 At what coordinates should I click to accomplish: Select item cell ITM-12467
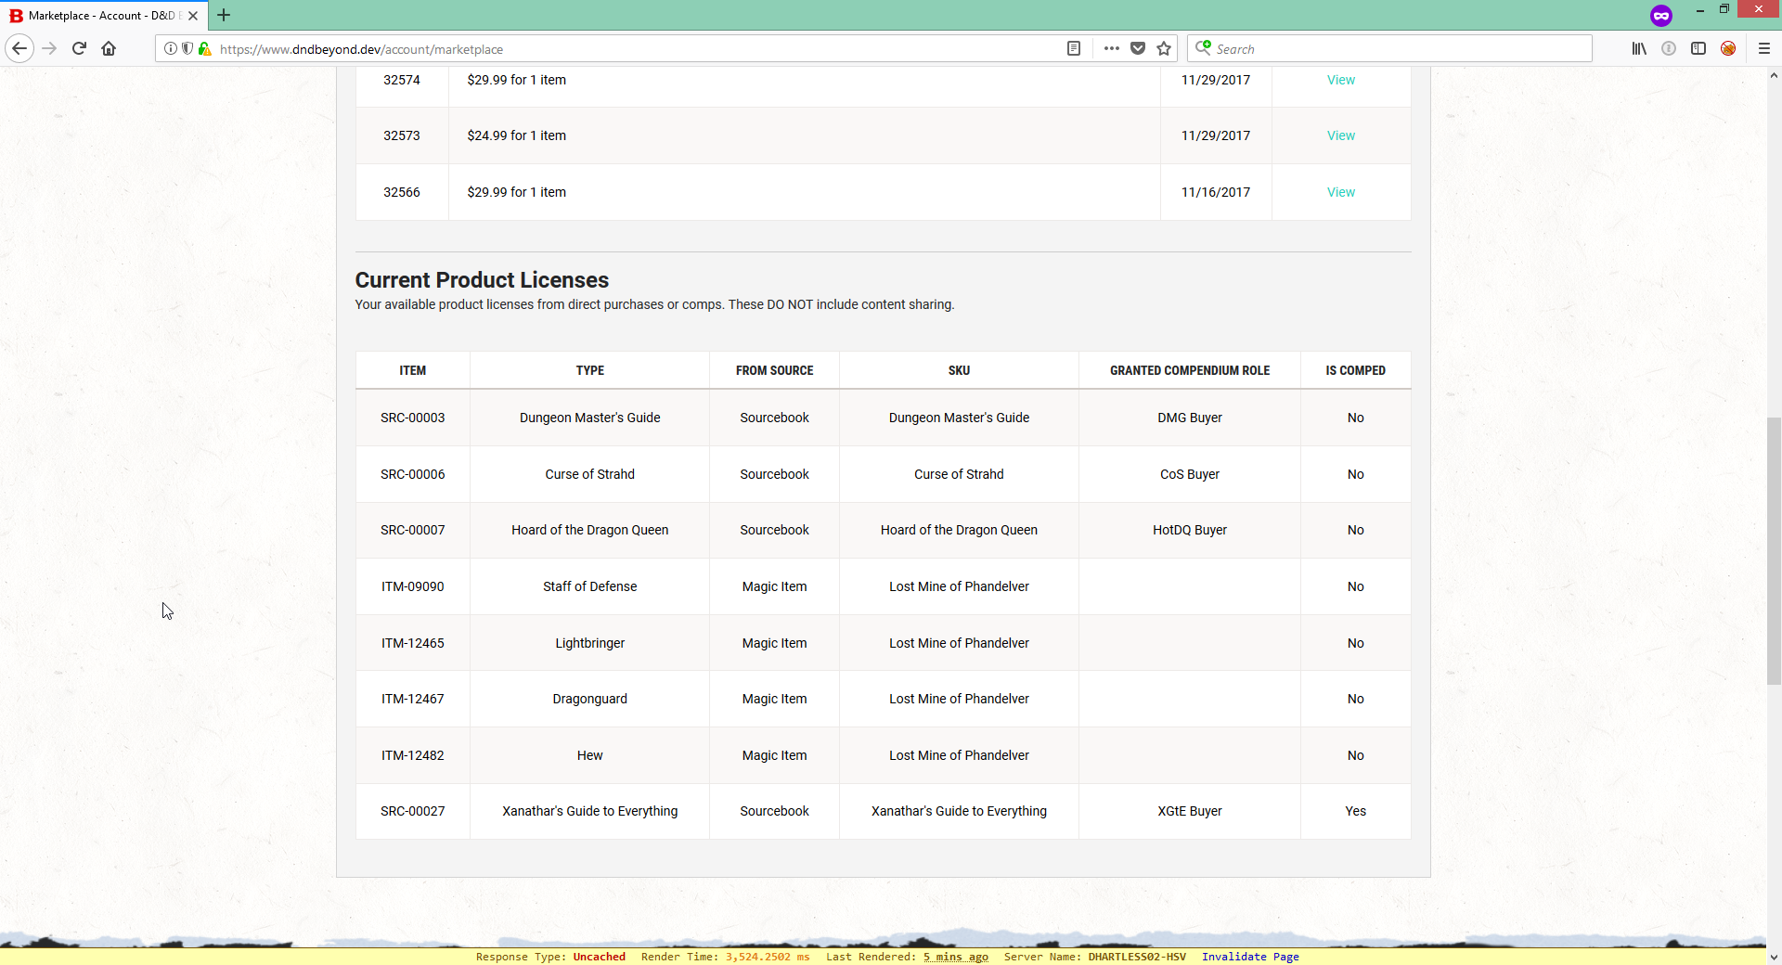coord(412,699)
